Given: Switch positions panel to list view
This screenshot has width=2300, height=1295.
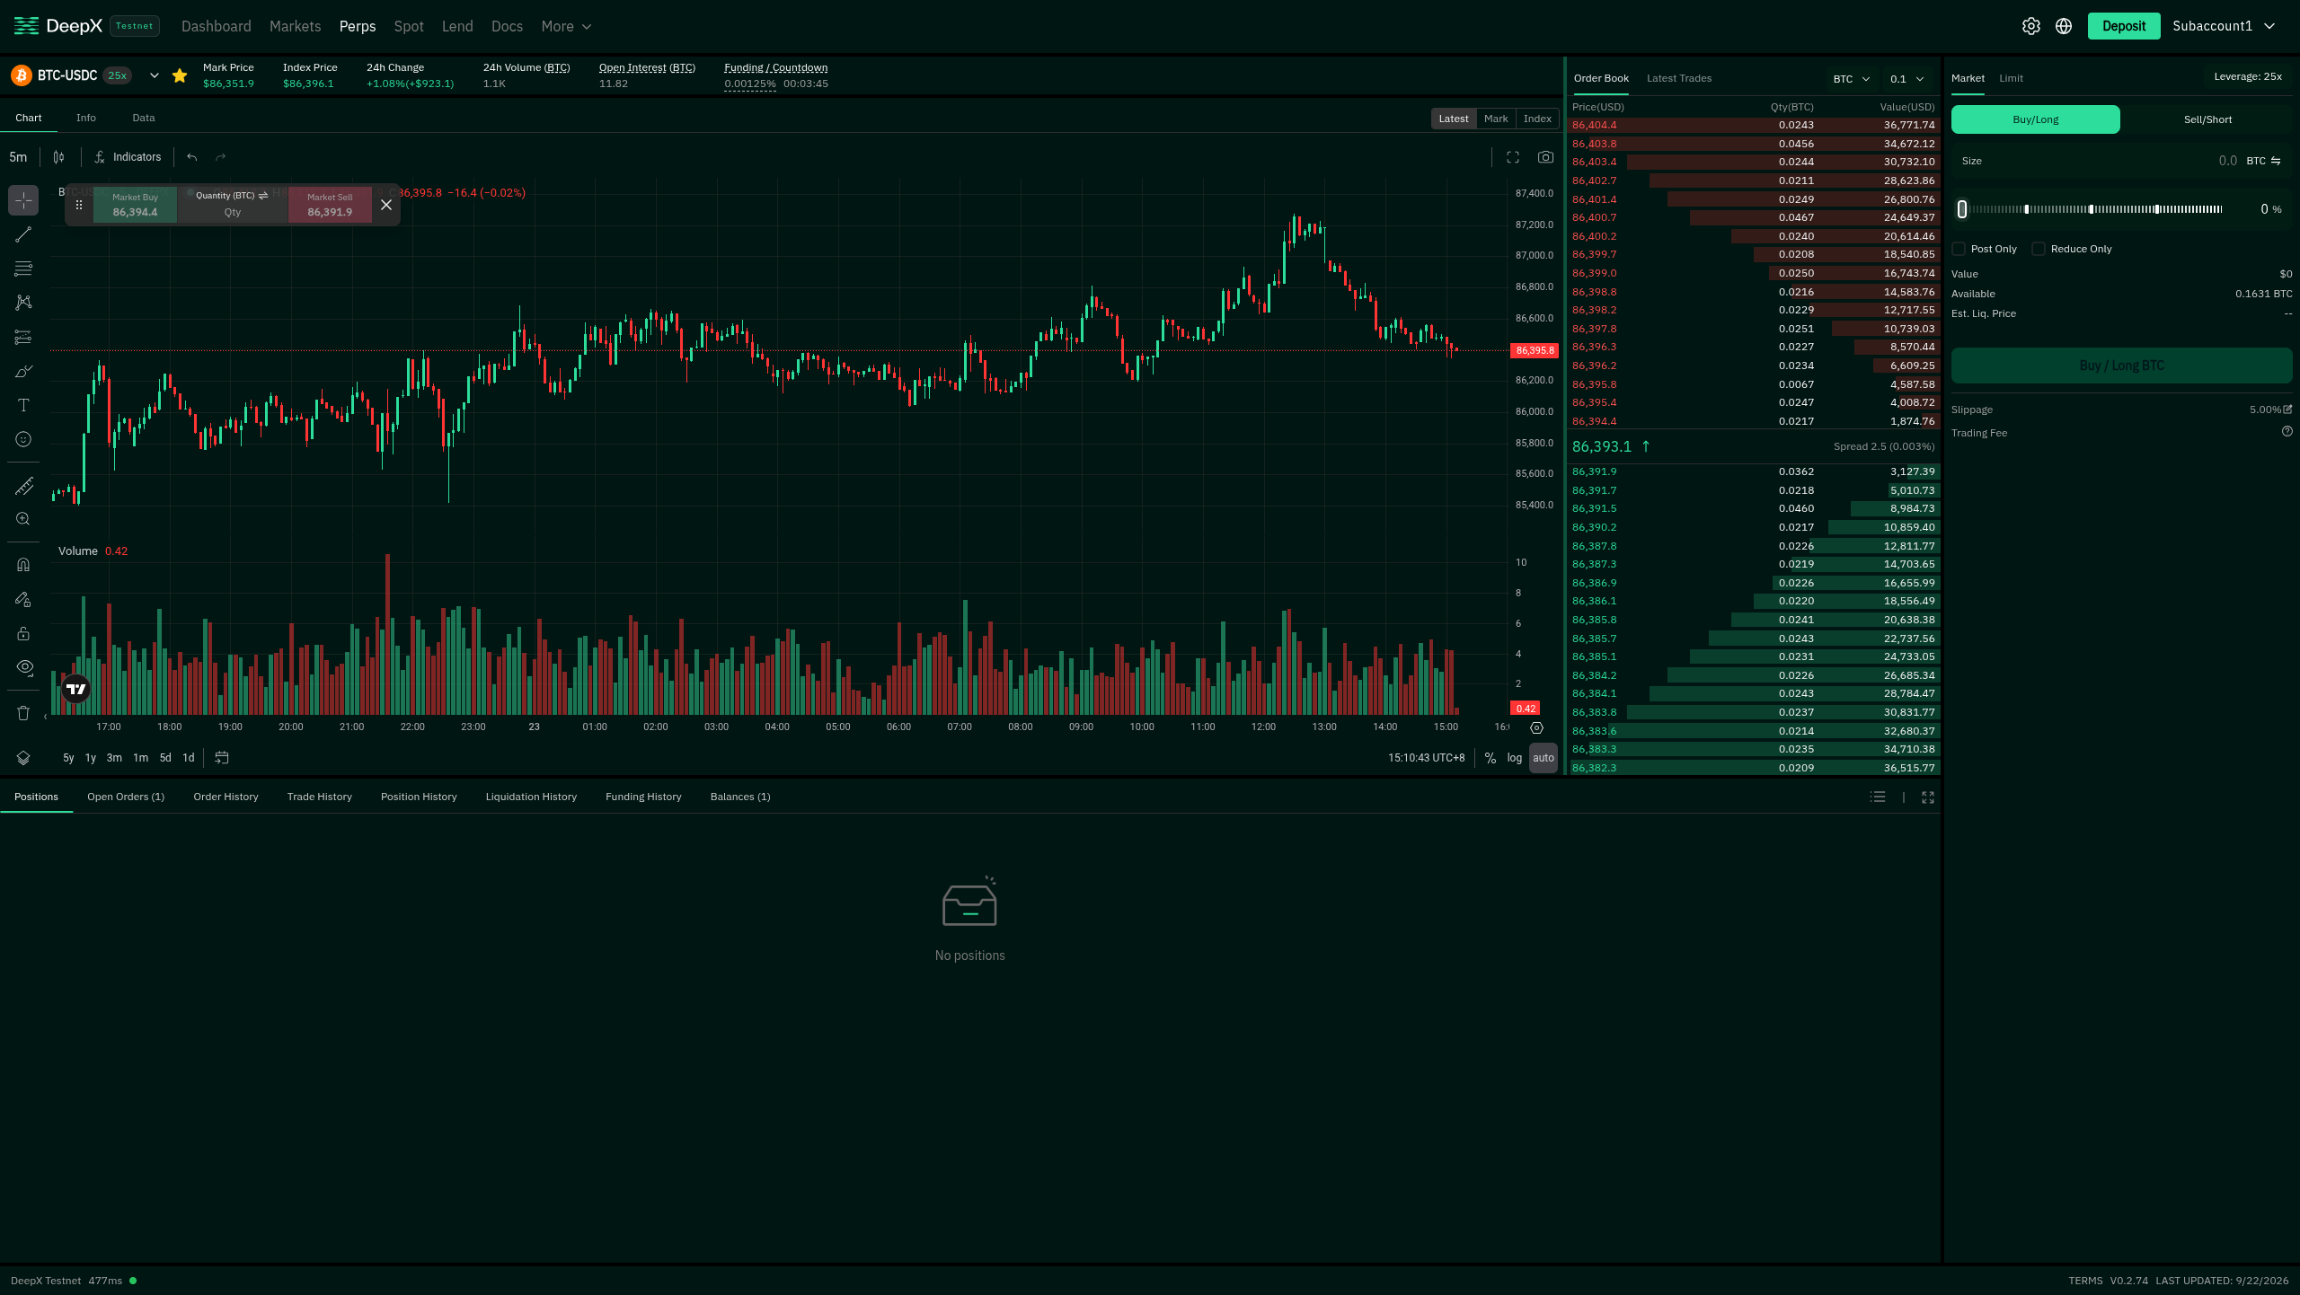Looking at the screenshot, I should [1878, 797].
